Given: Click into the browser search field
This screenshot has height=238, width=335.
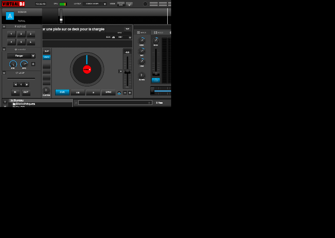Looking at the screenshot, I should click(115, 103).
